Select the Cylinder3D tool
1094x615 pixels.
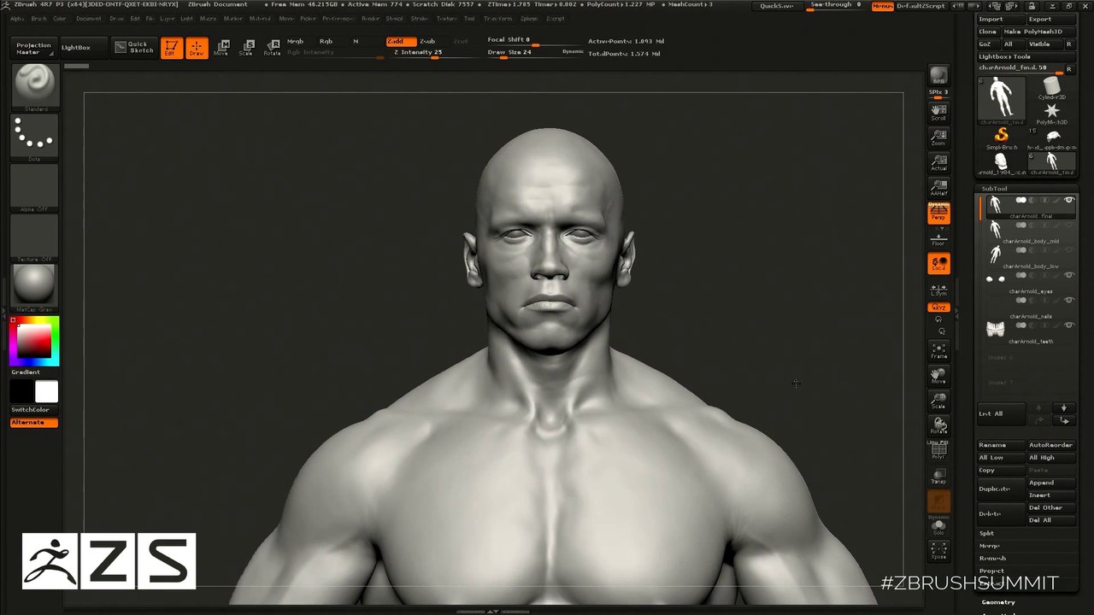[1051, 88]
